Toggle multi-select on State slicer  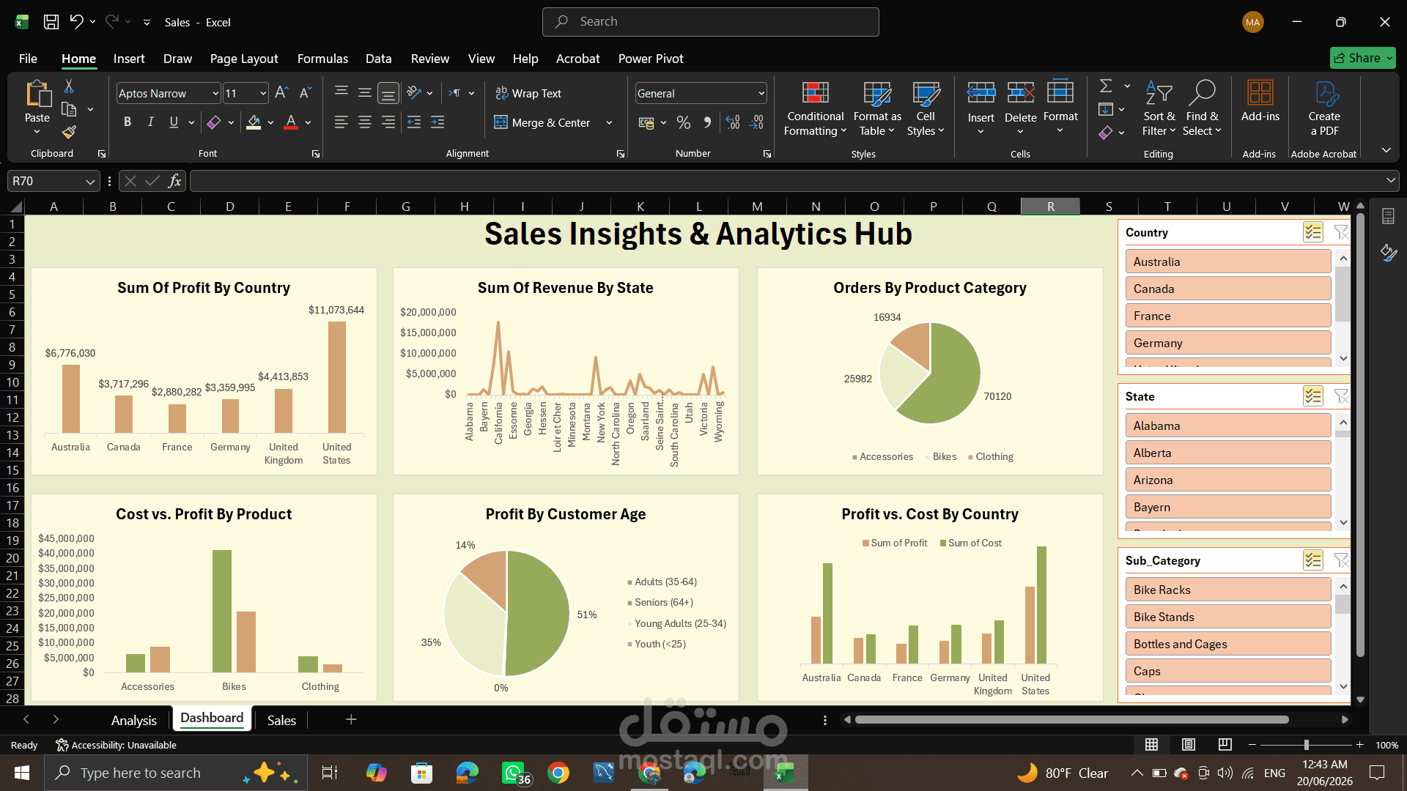click(x=1312, y=396)
